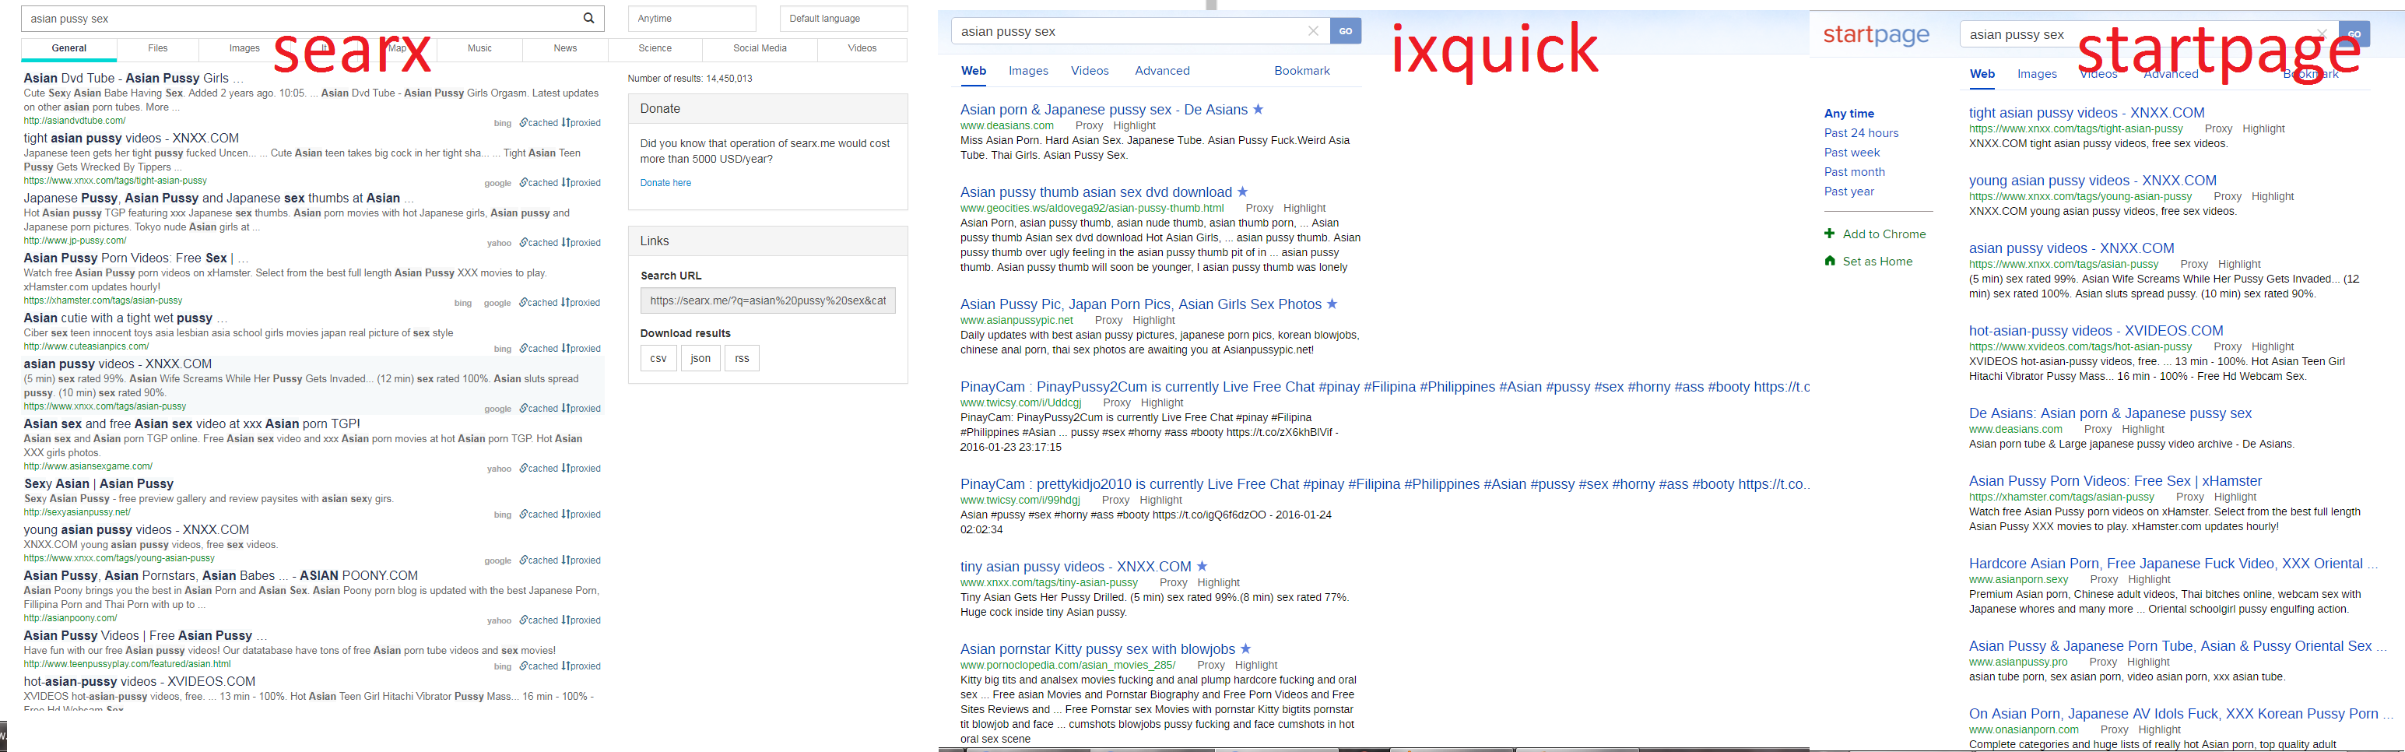Click the startpage GO button
The height and width of the screenshot is (752, 2405).
2354,33
